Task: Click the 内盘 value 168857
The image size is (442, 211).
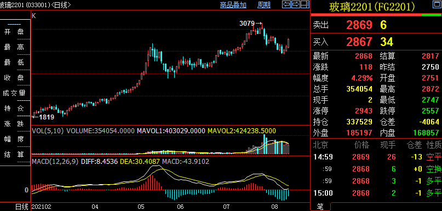Action: (427, 133)
